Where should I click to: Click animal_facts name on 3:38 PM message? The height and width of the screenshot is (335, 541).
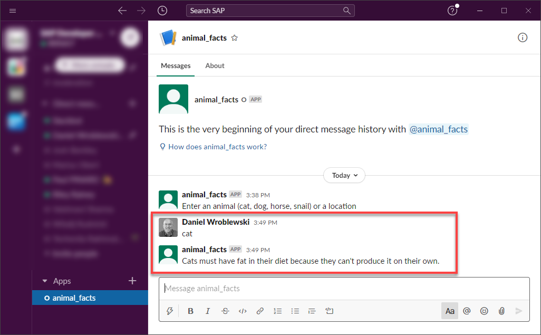[204, 195]
